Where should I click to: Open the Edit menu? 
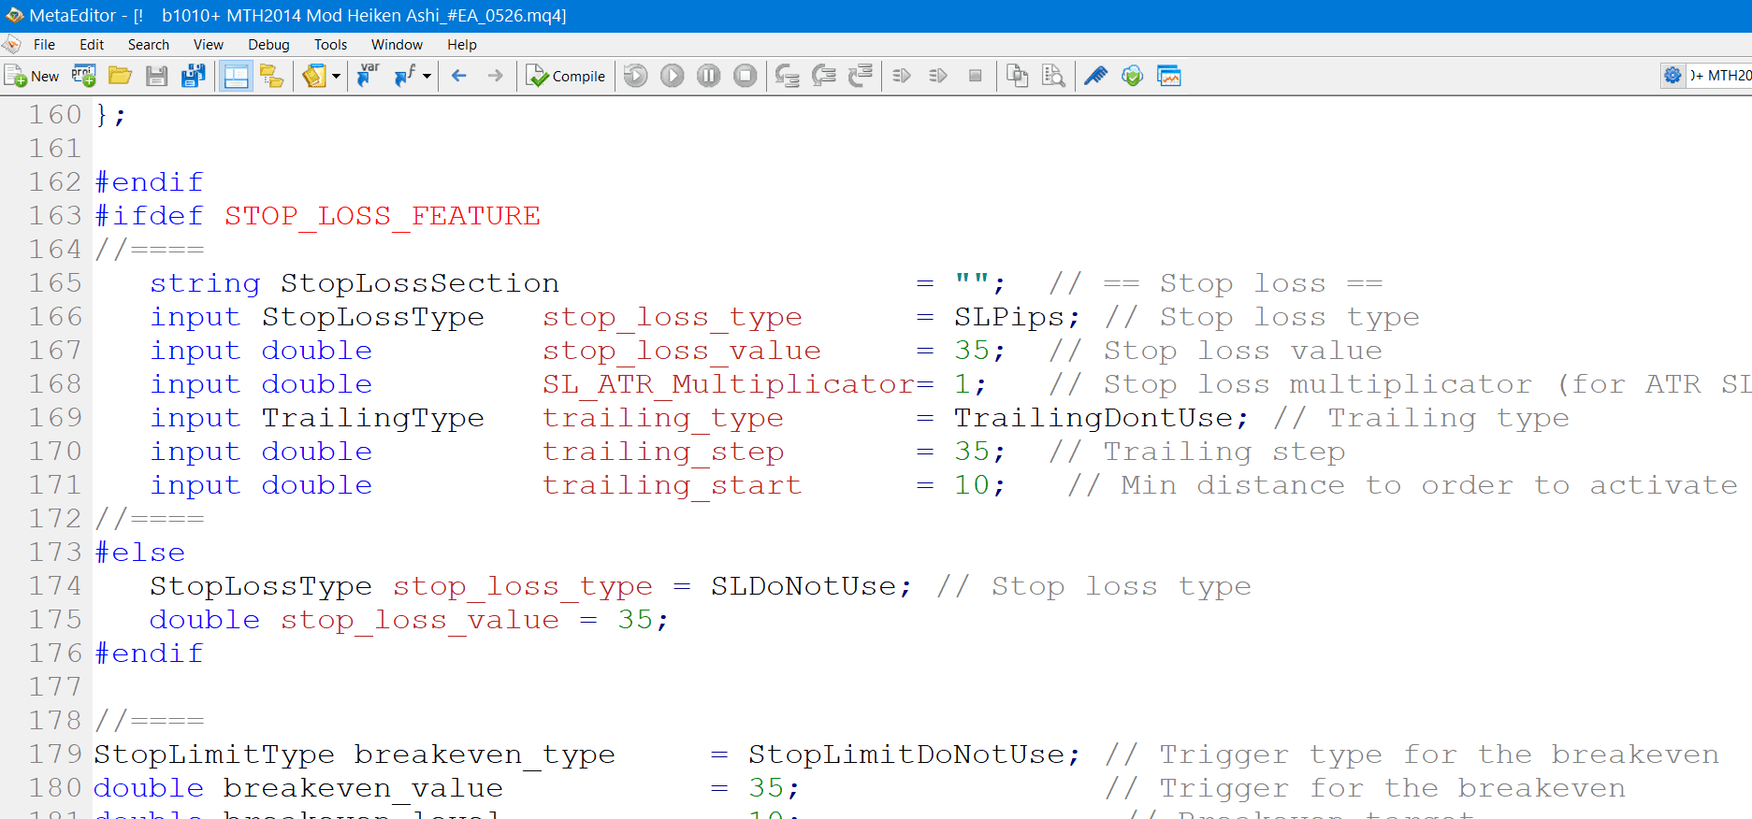coord(92,44)
